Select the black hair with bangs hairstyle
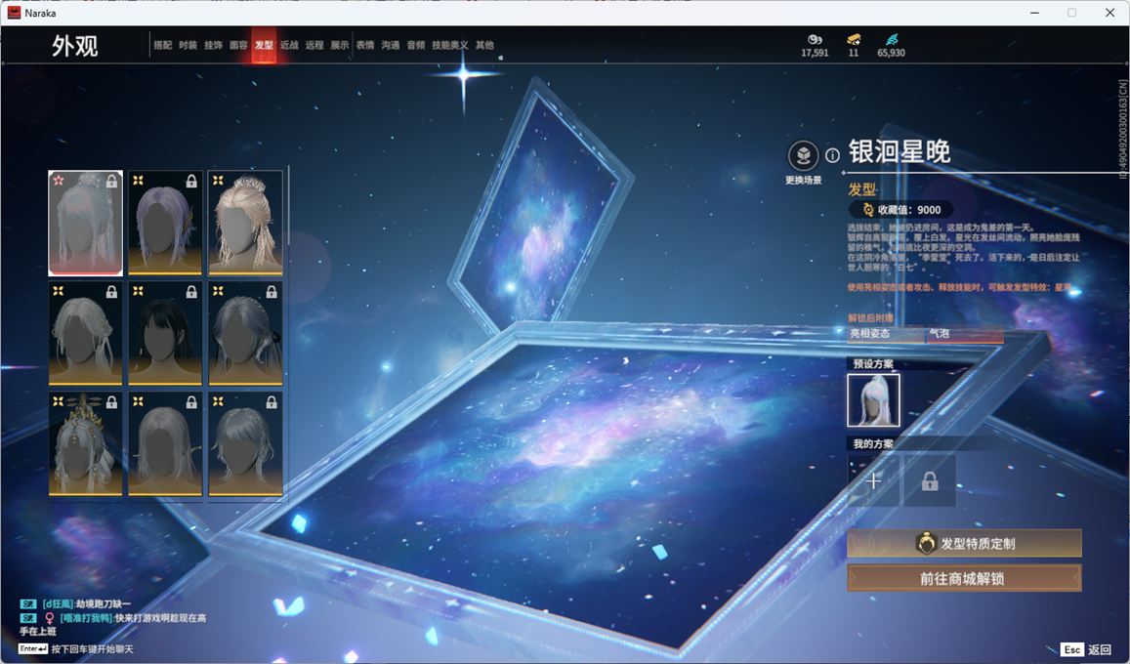 (x=165, y=333)
